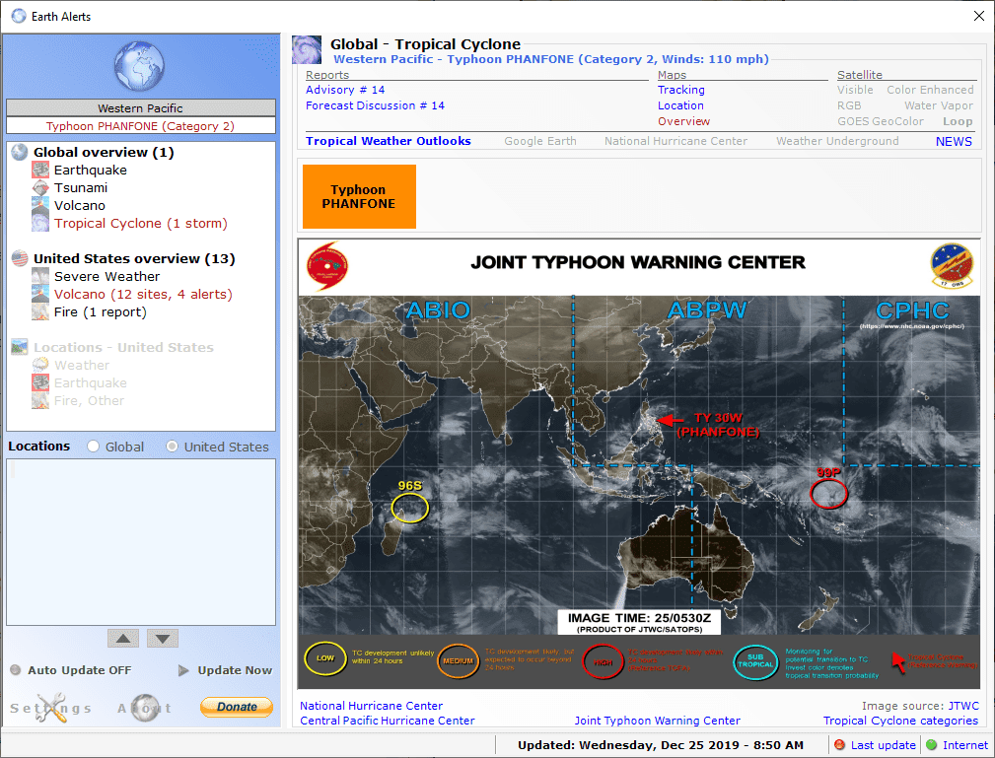Open the JTWC image source link
This screenshot has width=995, height=758.
coord(963,706)
